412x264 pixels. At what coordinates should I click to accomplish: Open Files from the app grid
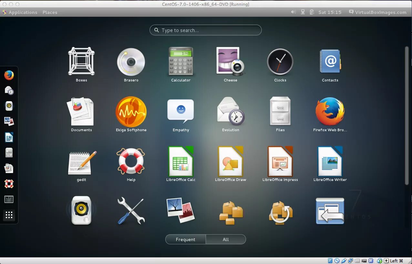[280, 114]
